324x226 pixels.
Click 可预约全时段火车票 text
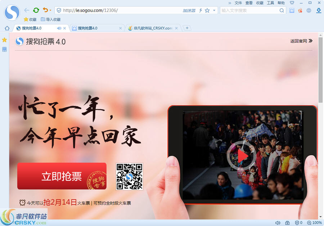click(112, 203)
